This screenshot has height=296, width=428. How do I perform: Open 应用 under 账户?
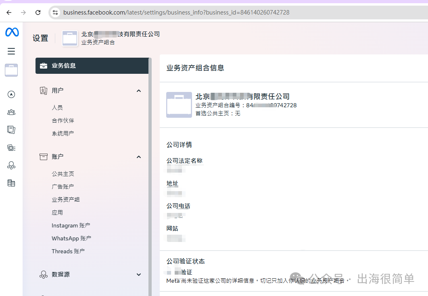[57, 213]
